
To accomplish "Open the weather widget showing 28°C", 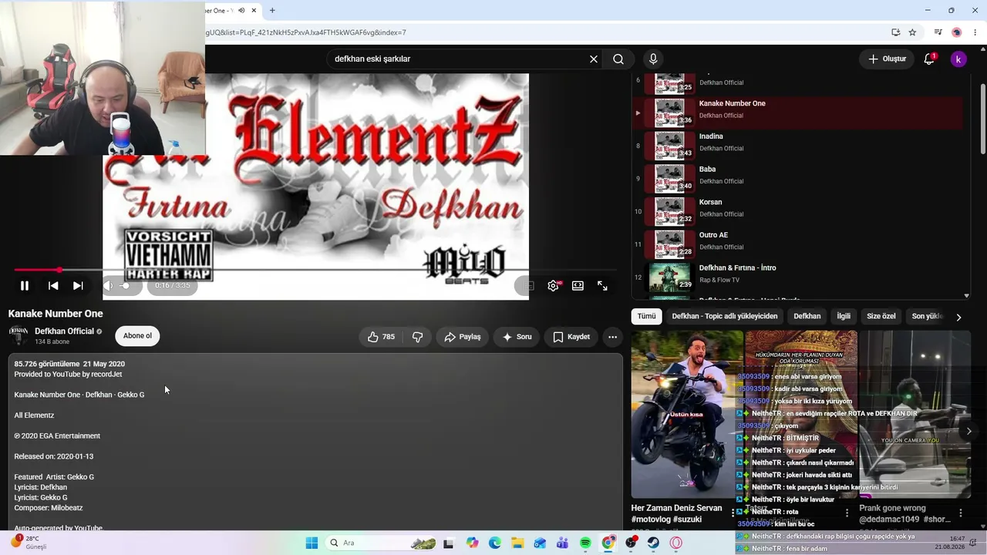I will point(28,543).
